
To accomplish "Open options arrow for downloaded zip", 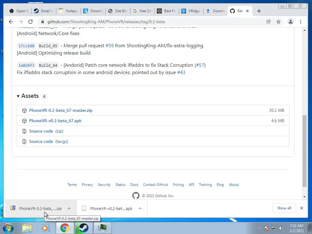I will pos(69,208).
